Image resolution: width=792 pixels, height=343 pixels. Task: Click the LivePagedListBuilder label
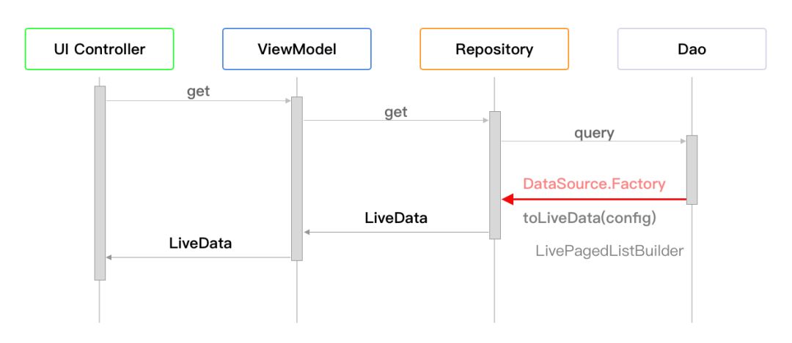[609, 251]
